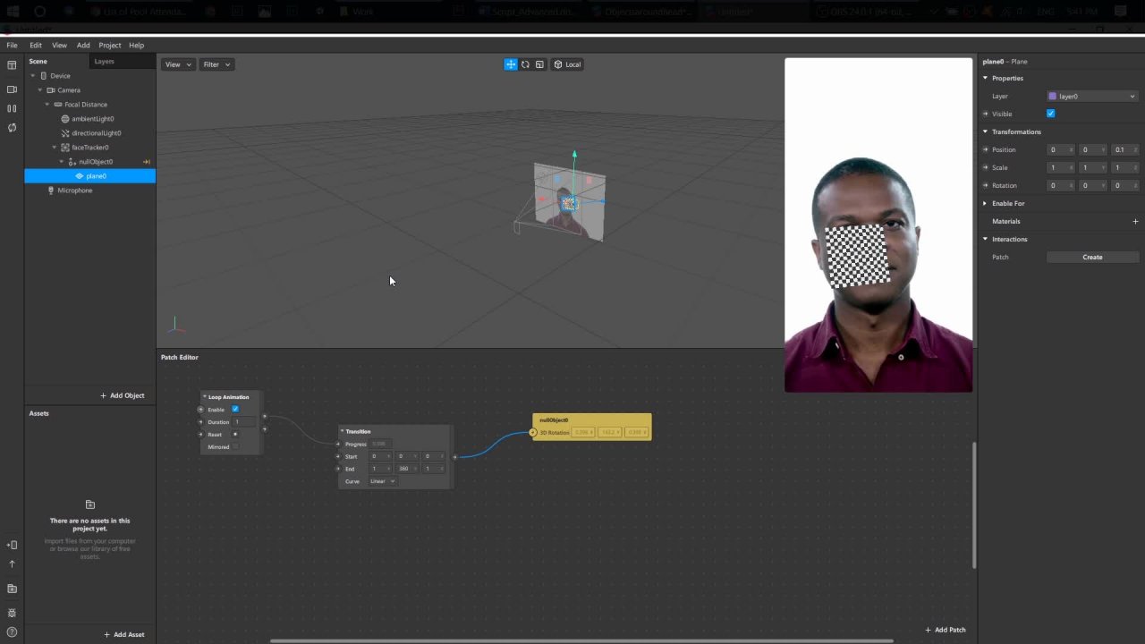This screenshot has height=644, width=1145.
Task: Collapse the Transformations section in Properties
Action: coord(985,131)
